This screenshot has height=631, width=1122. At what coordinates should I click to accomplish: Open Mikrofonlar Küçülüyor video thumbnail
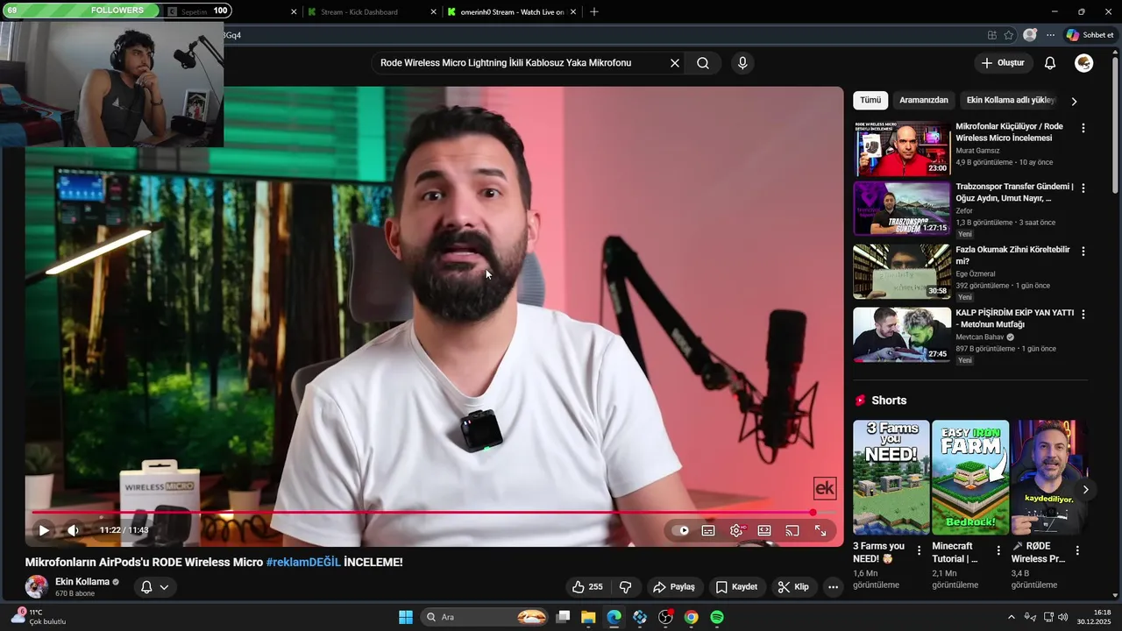point(902,149)
